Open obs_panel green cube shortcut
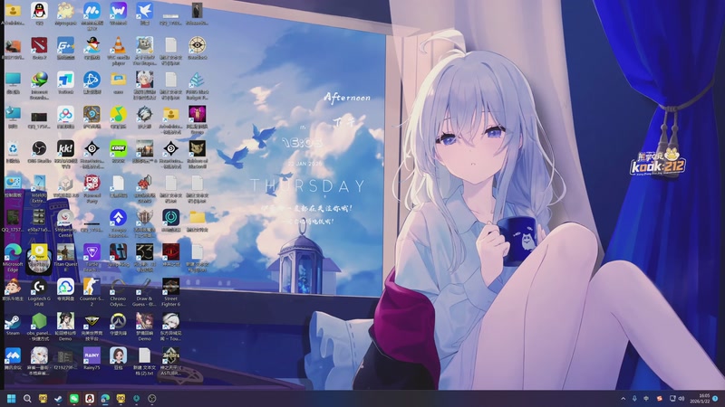725x407 pixels. pos(39,322)
